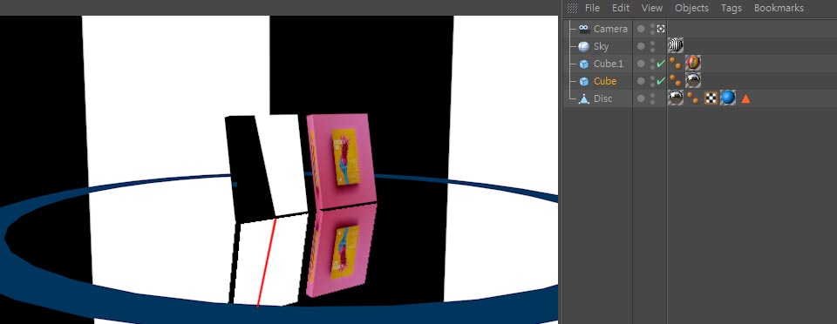Click the orange triangle tag on Disc
The image size is (837, 324).
coord(745,98)
